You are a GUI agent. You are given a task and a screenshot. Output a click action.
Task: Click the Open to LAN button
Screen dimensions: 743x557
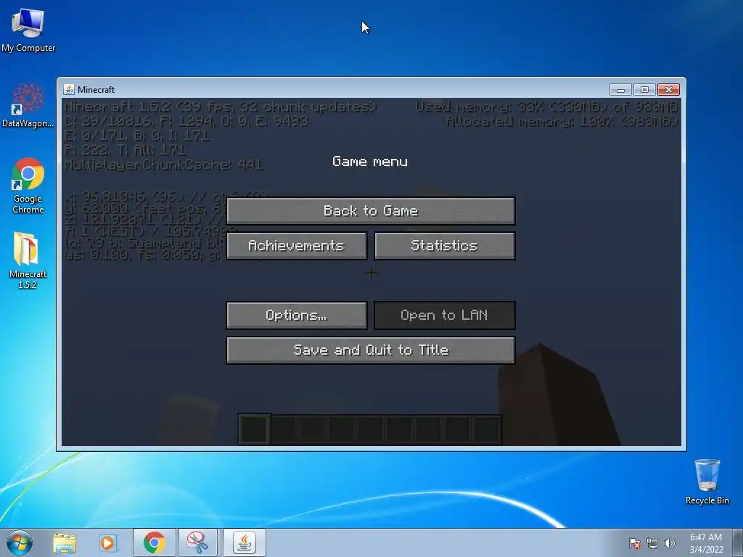[x=445, y=315]
